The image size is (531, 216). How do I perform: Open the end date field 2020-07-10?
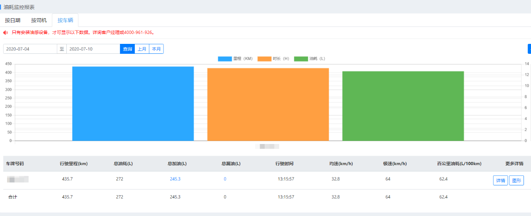pyautogui.click(x=93, y=49)
